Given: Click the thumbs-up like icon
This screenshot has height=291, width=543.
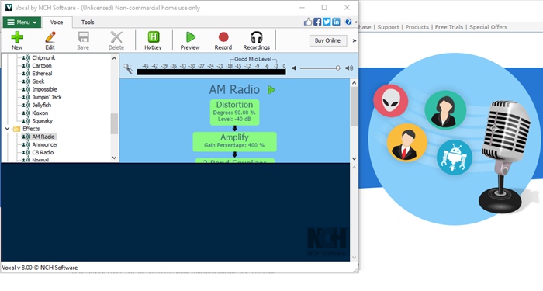Looking at the screenshot, I should (308, 22).
